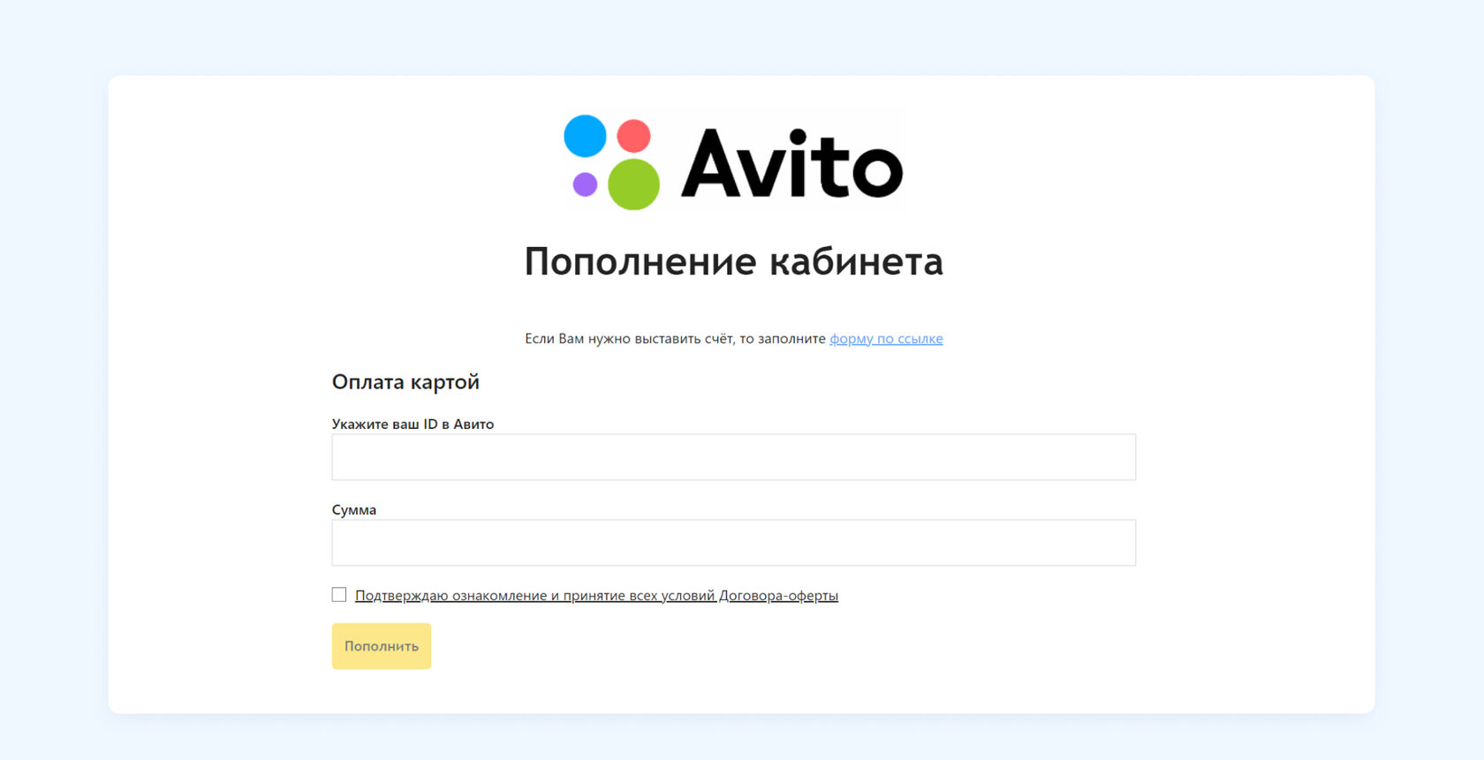
Task: Click the Avito logo image
Action: click(x=733, y=162)
